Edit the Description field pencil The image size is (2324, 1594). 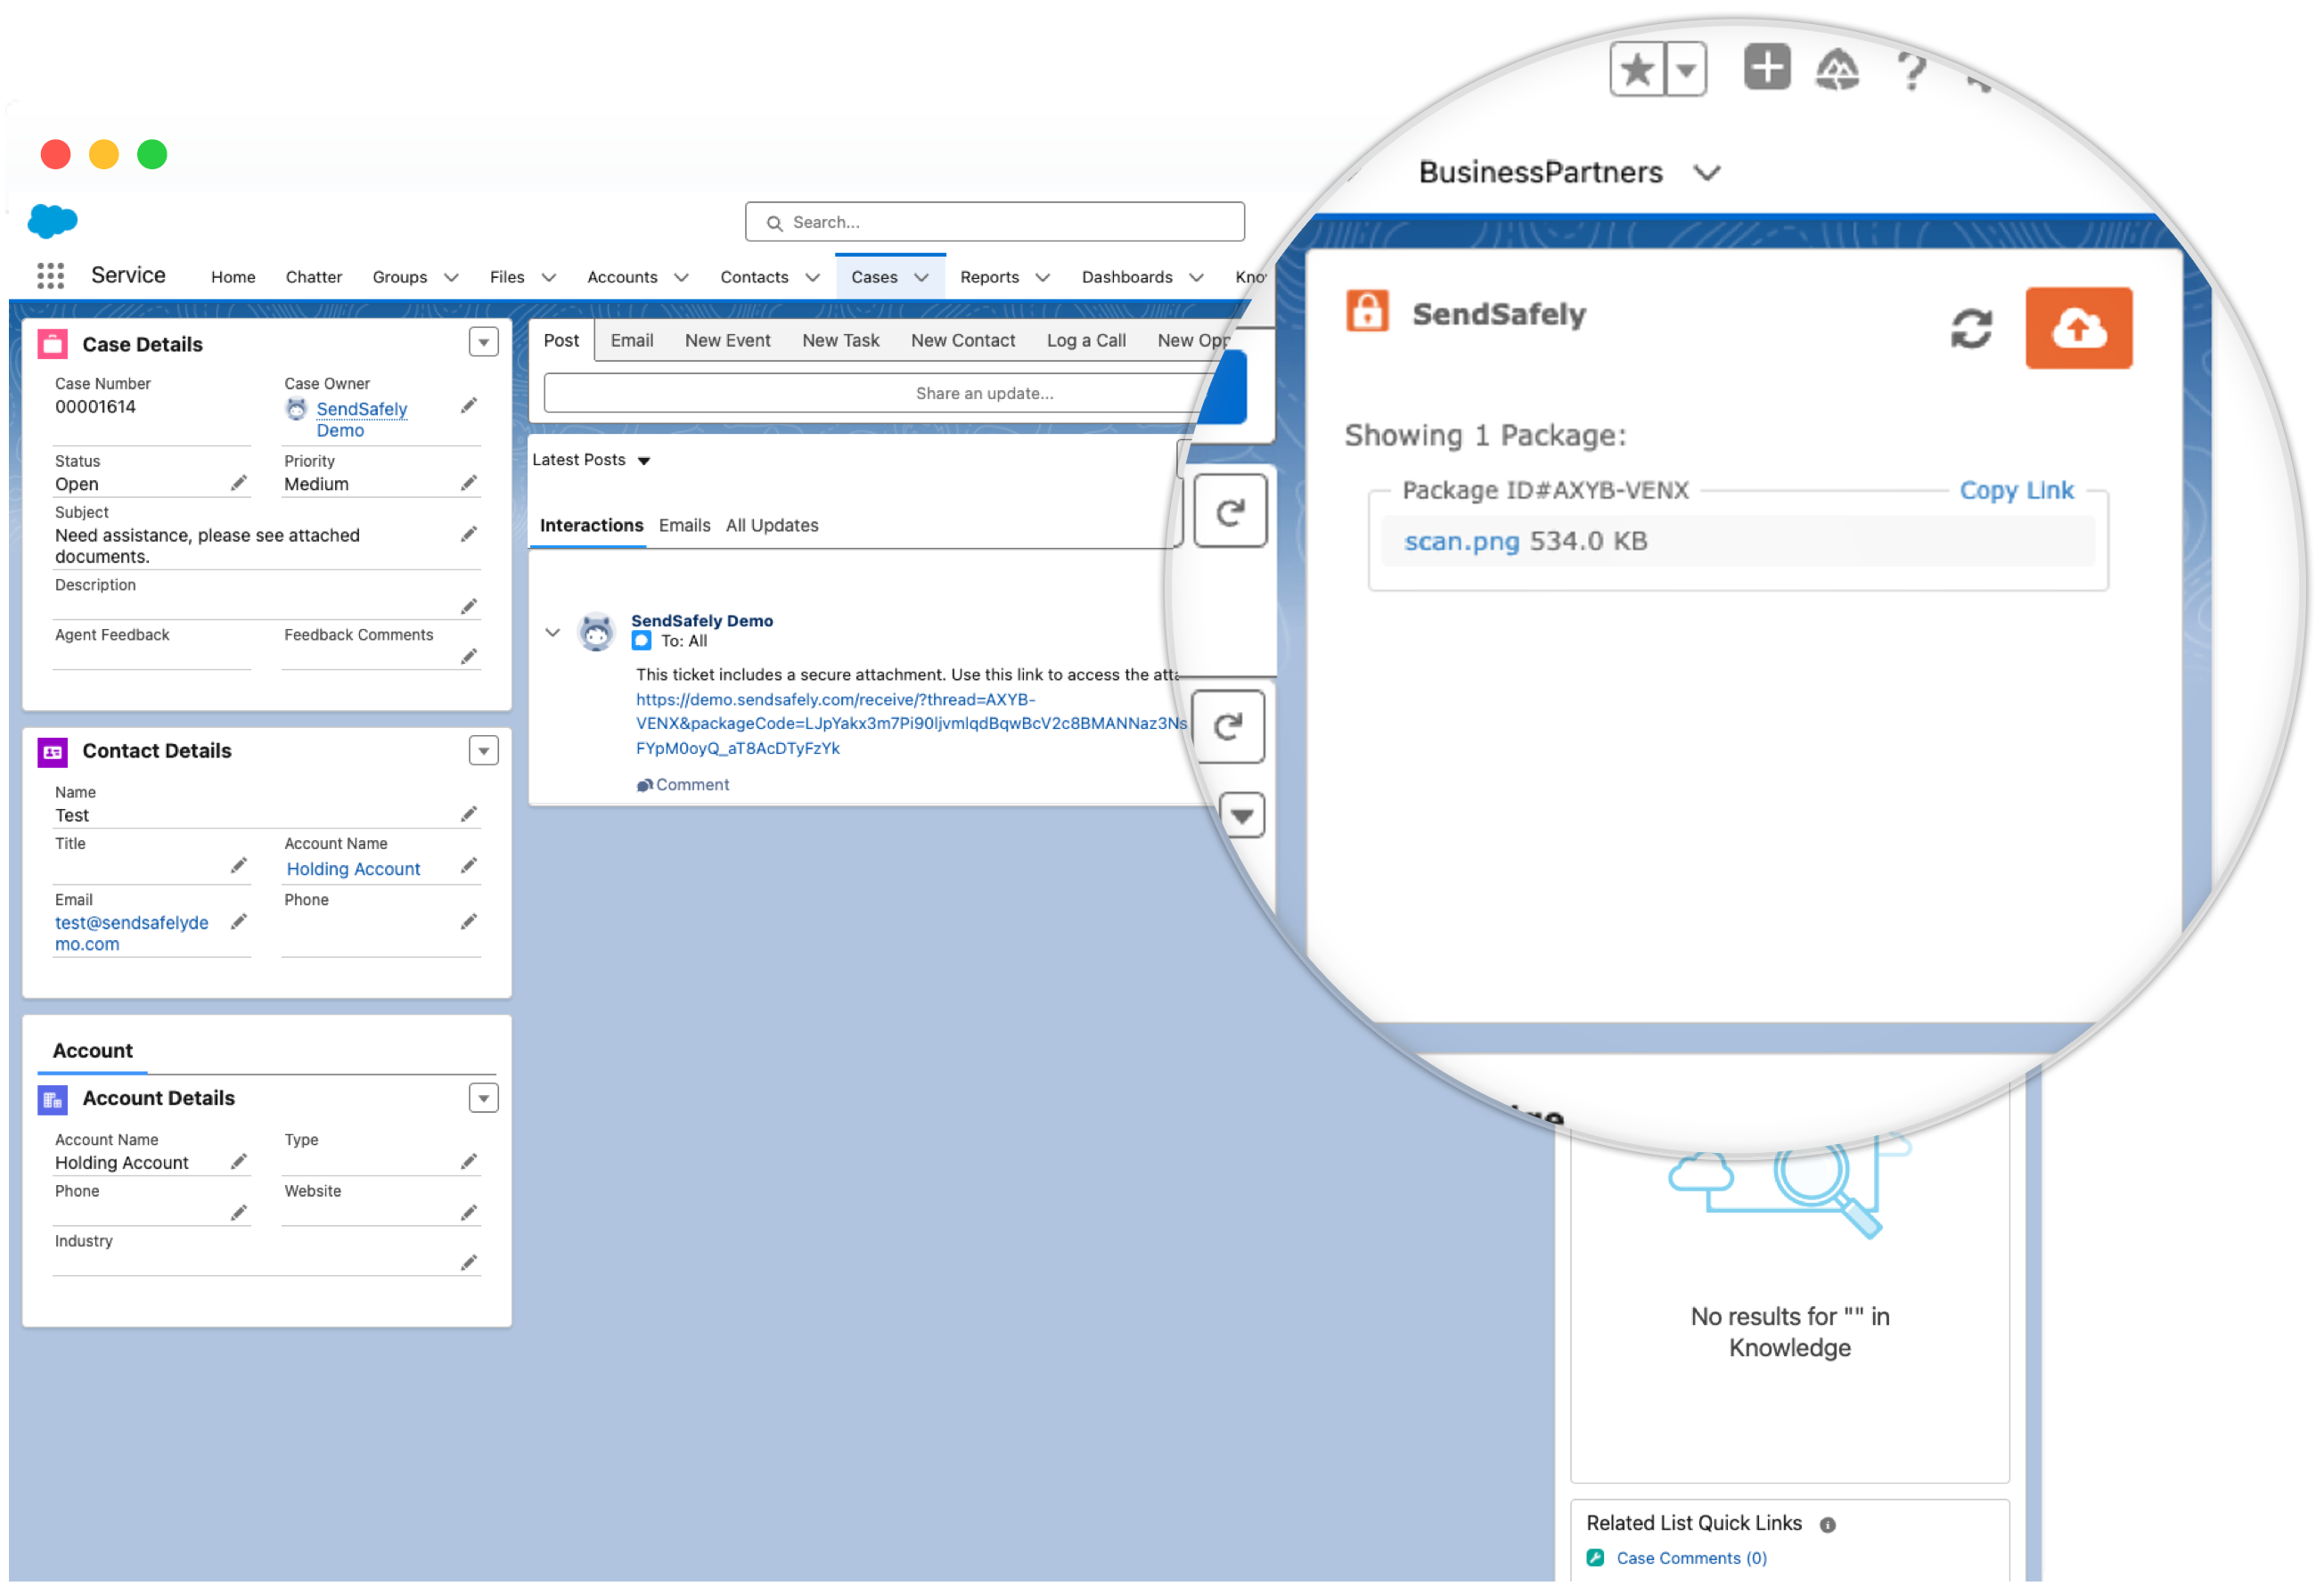[470, 608]
